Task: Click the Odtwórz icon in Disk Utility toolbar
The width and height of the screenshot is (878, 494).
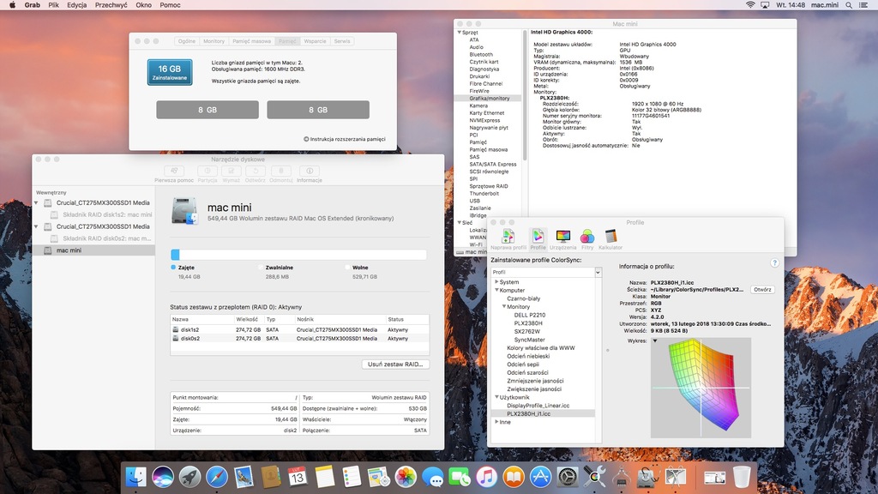Action: pos(256,172)
